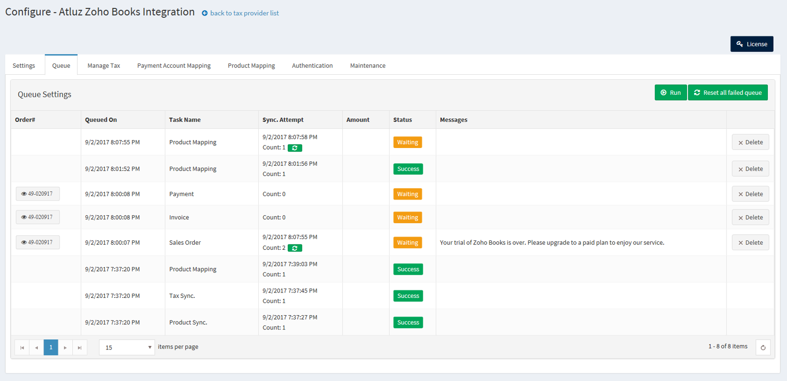Refresh the queue grid

pos(763,348)
